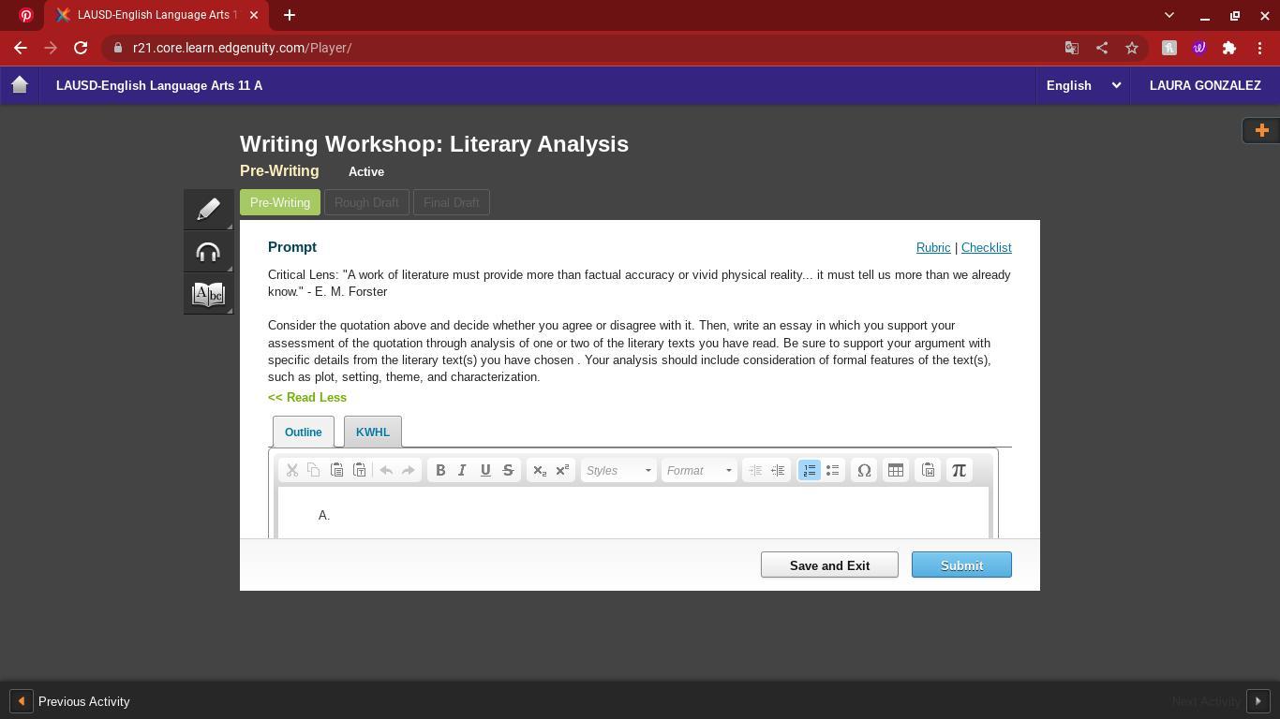Click in the outline text editor area
Screen dimensions: 1280x719
point(633,513)
